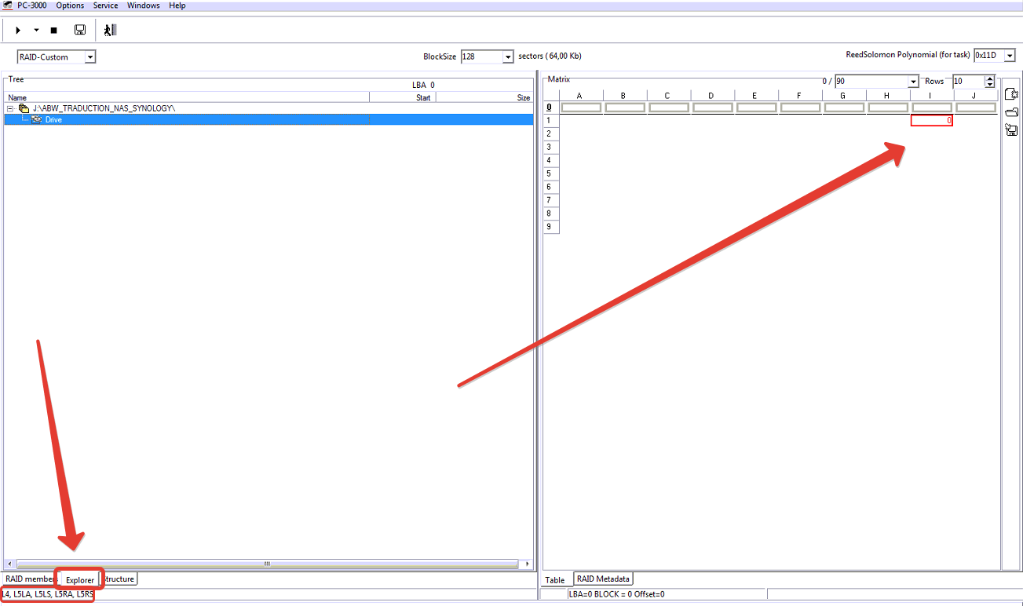Open the Help menu

pyautogui.click(x=177, y=5)
